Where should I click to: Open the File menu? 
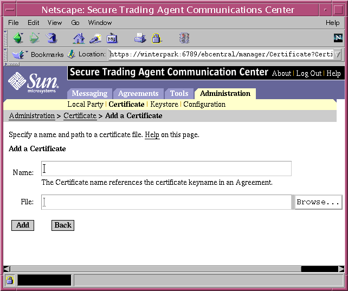pos(14,23)
